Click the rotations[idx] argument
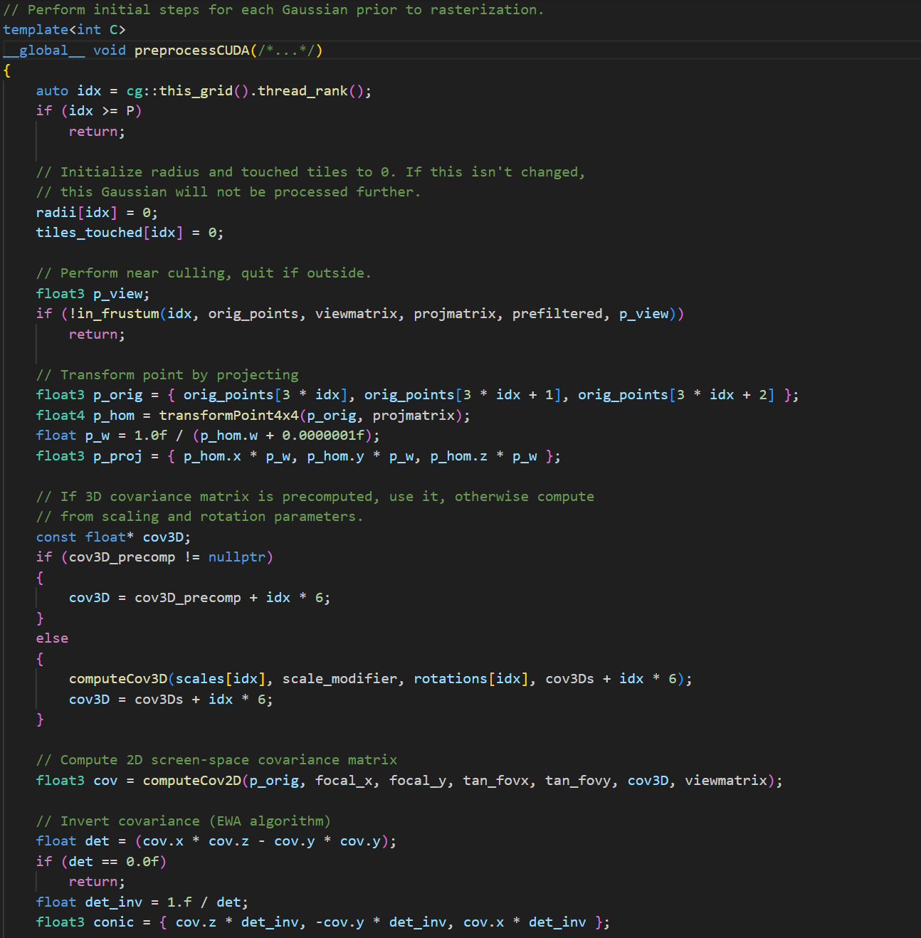Image resolution: width=921 pixels, height=938 pixels. click(x=470, y=679)
